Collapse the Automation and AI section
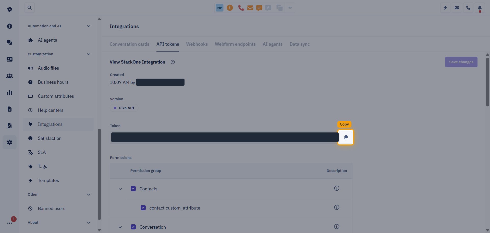The width and height of the screenshot is (490, 233). [x=89, y=26]
